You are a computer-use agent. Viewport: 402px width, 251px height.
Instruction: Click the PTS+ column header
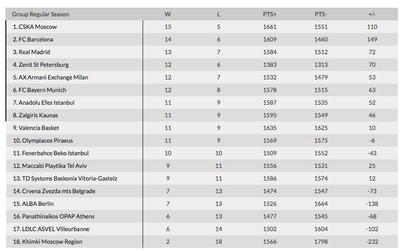click(270, 14)
